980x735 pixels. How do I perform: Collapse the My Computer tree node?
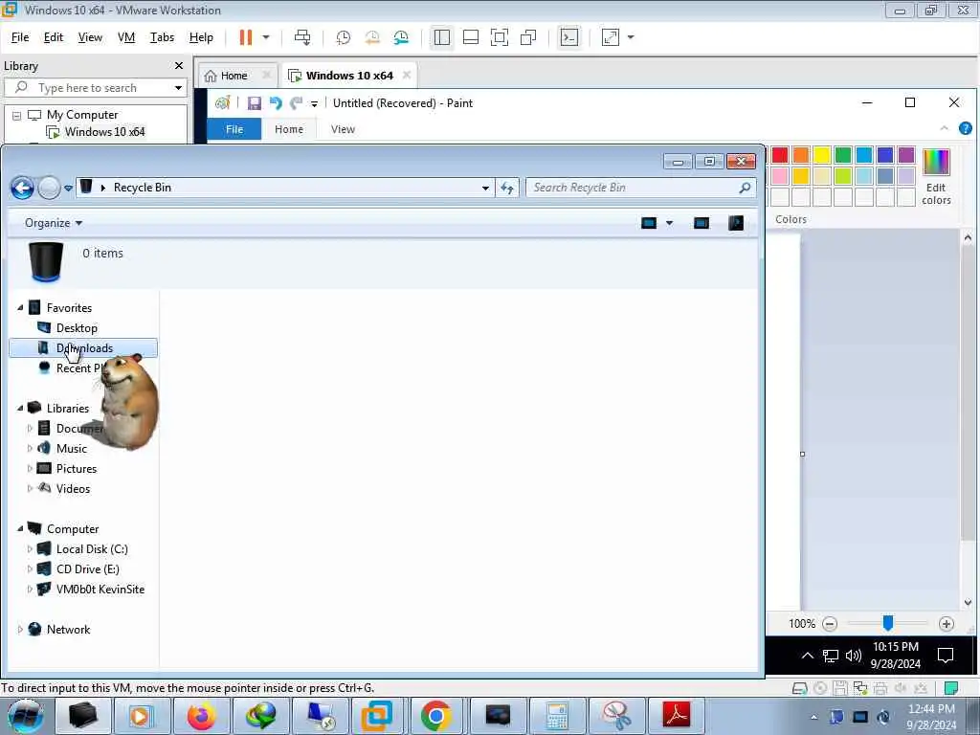click(17, 116)
